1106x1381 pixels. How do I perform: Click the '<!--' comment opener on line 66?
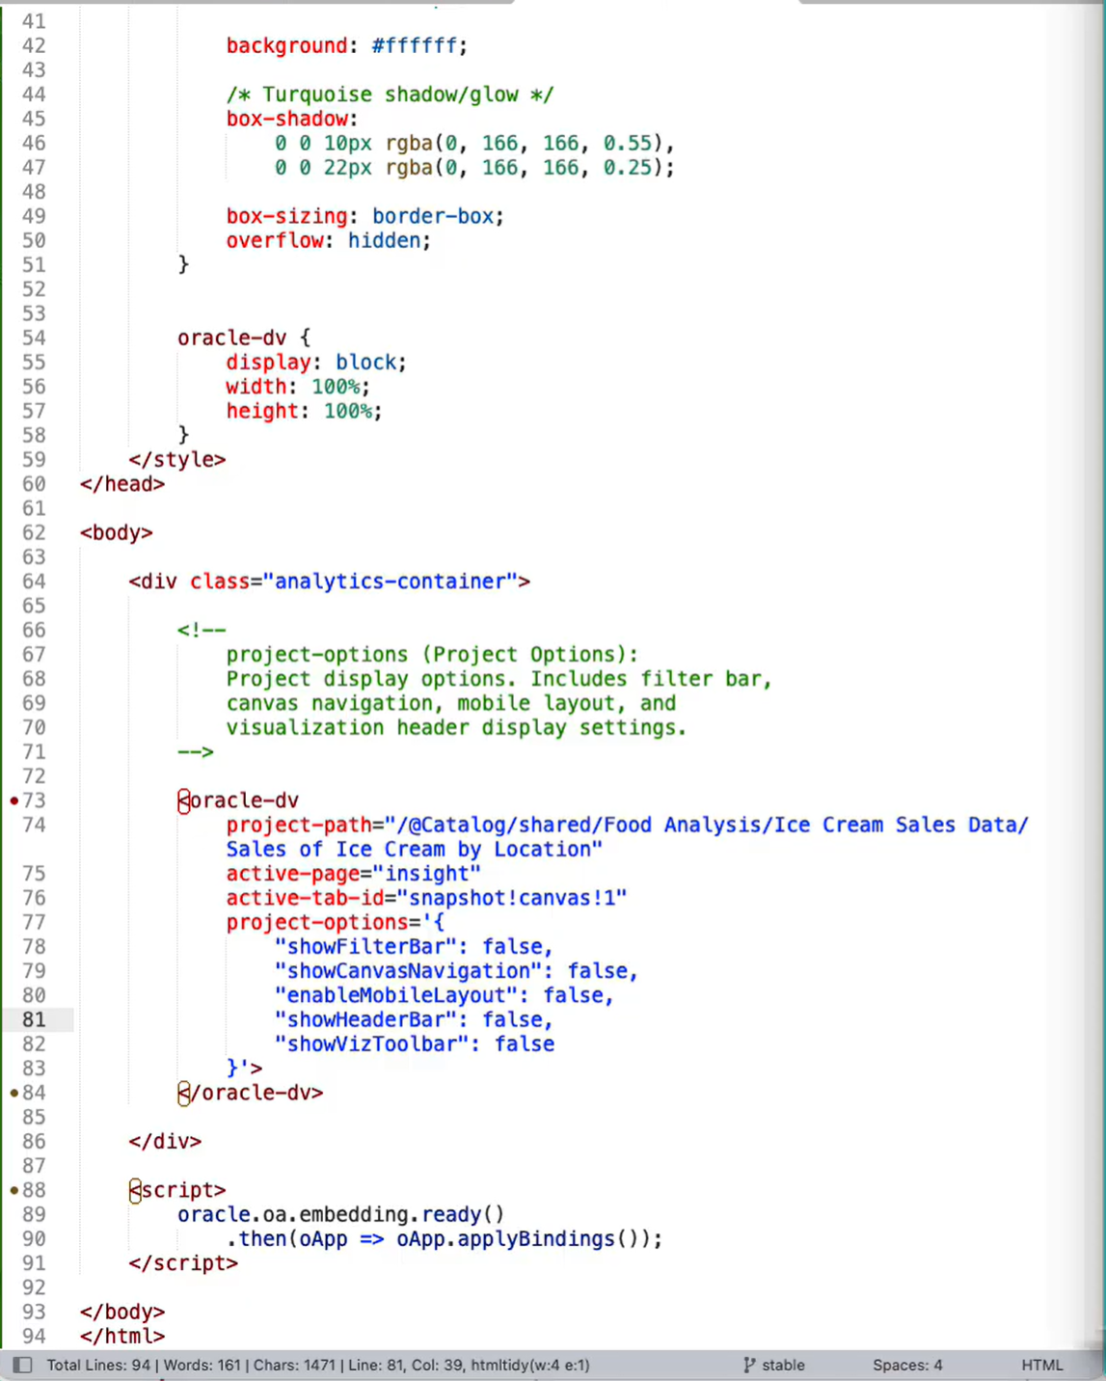pyautogui.click(x=202, y=630)
